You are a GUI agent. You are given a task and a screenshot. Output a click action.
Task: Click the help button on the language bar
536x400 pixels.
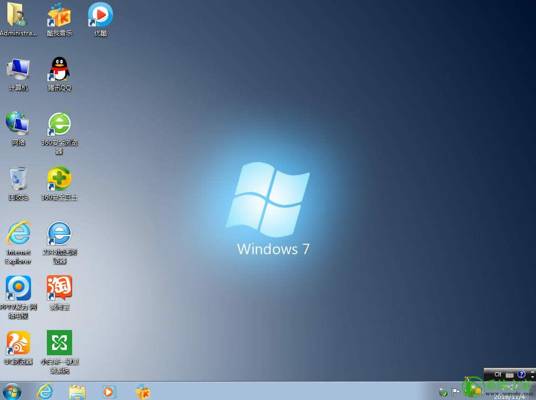(x=521, y=374)
